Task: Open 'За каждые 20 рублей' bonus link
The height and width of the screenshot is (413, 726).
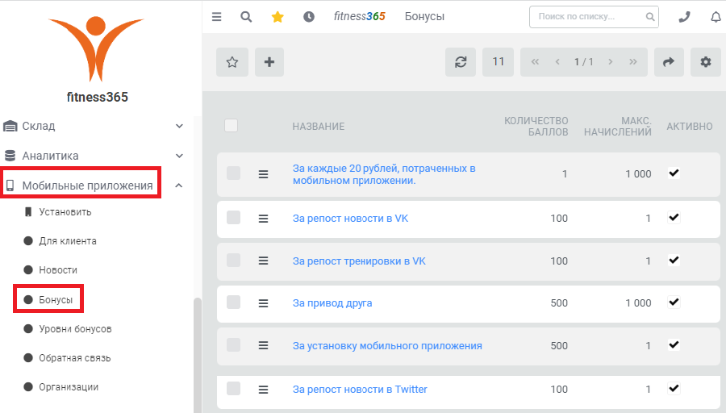Action: click(384, 174)
